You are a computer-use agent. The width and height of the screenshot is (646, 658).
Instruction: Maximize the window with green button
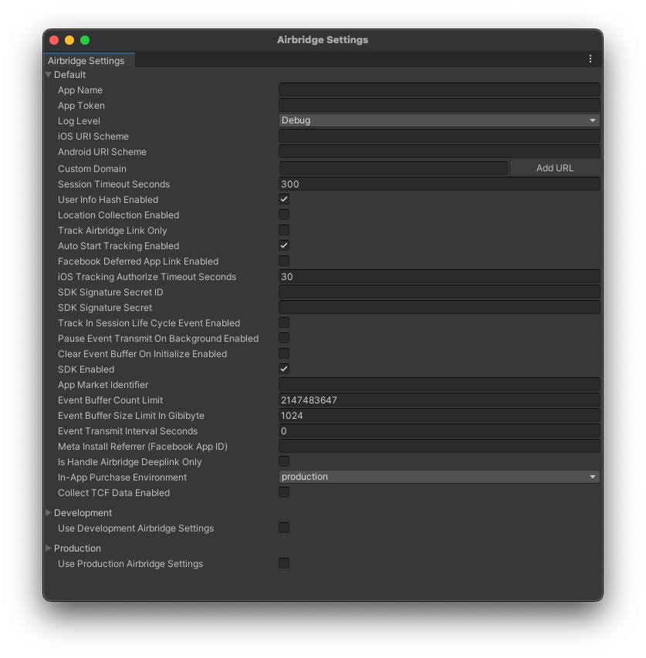(x=85, y=40)
